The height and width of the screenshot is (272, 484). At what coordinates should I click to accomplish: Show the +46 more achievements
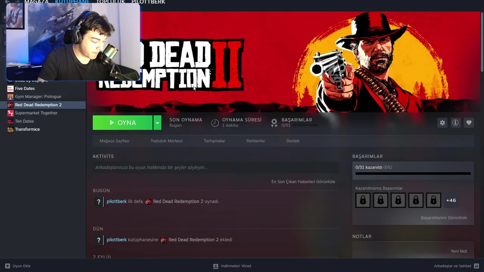(x=451, y=200)
